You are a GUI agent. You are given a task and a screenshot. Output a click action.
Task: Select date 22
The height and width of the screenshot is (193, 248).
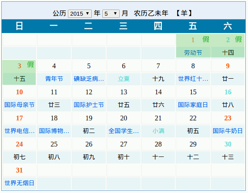coord(193,118)
